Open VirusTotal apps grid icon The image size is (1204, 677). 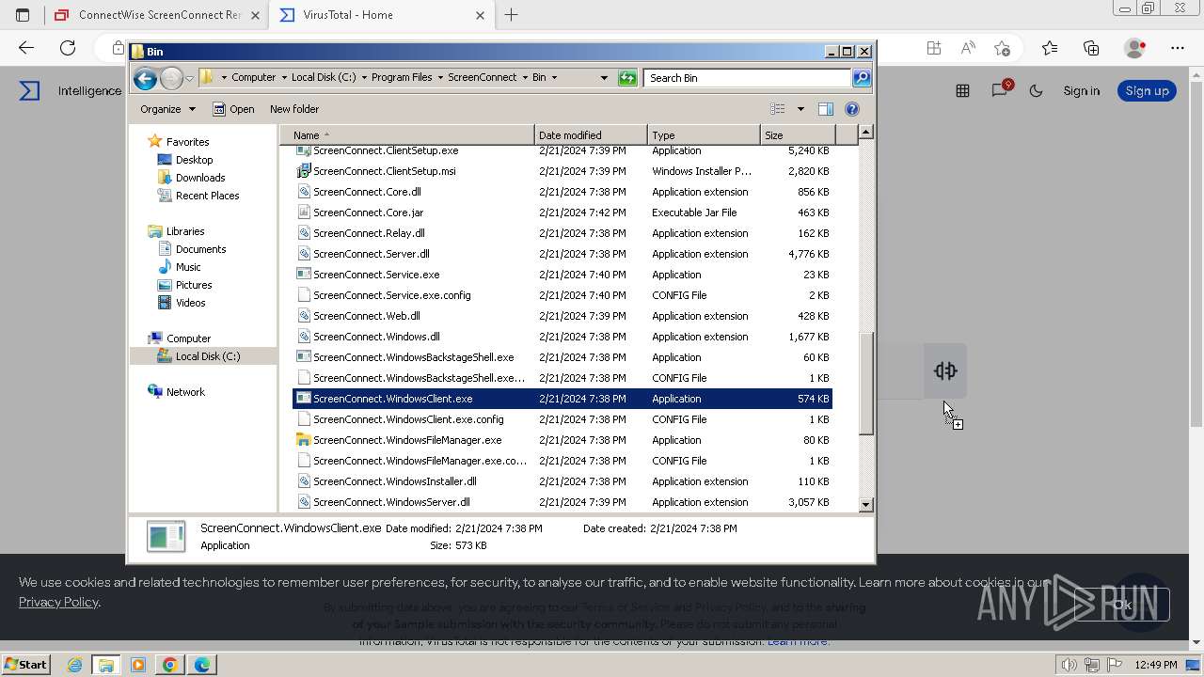(962, 91)
